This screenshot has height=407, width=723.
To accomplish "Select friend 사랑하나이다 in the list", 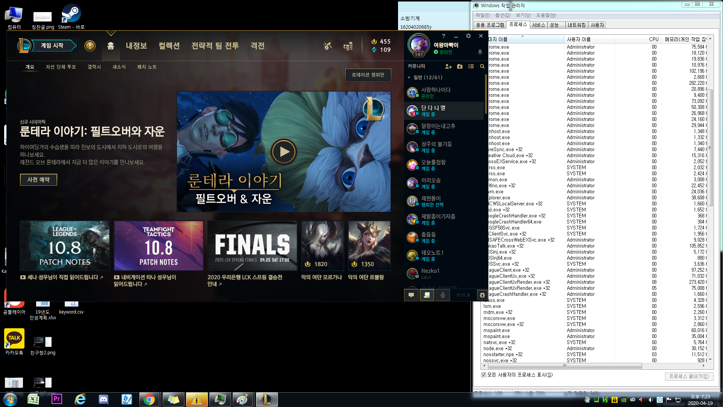I will click(x=444, y=93).
